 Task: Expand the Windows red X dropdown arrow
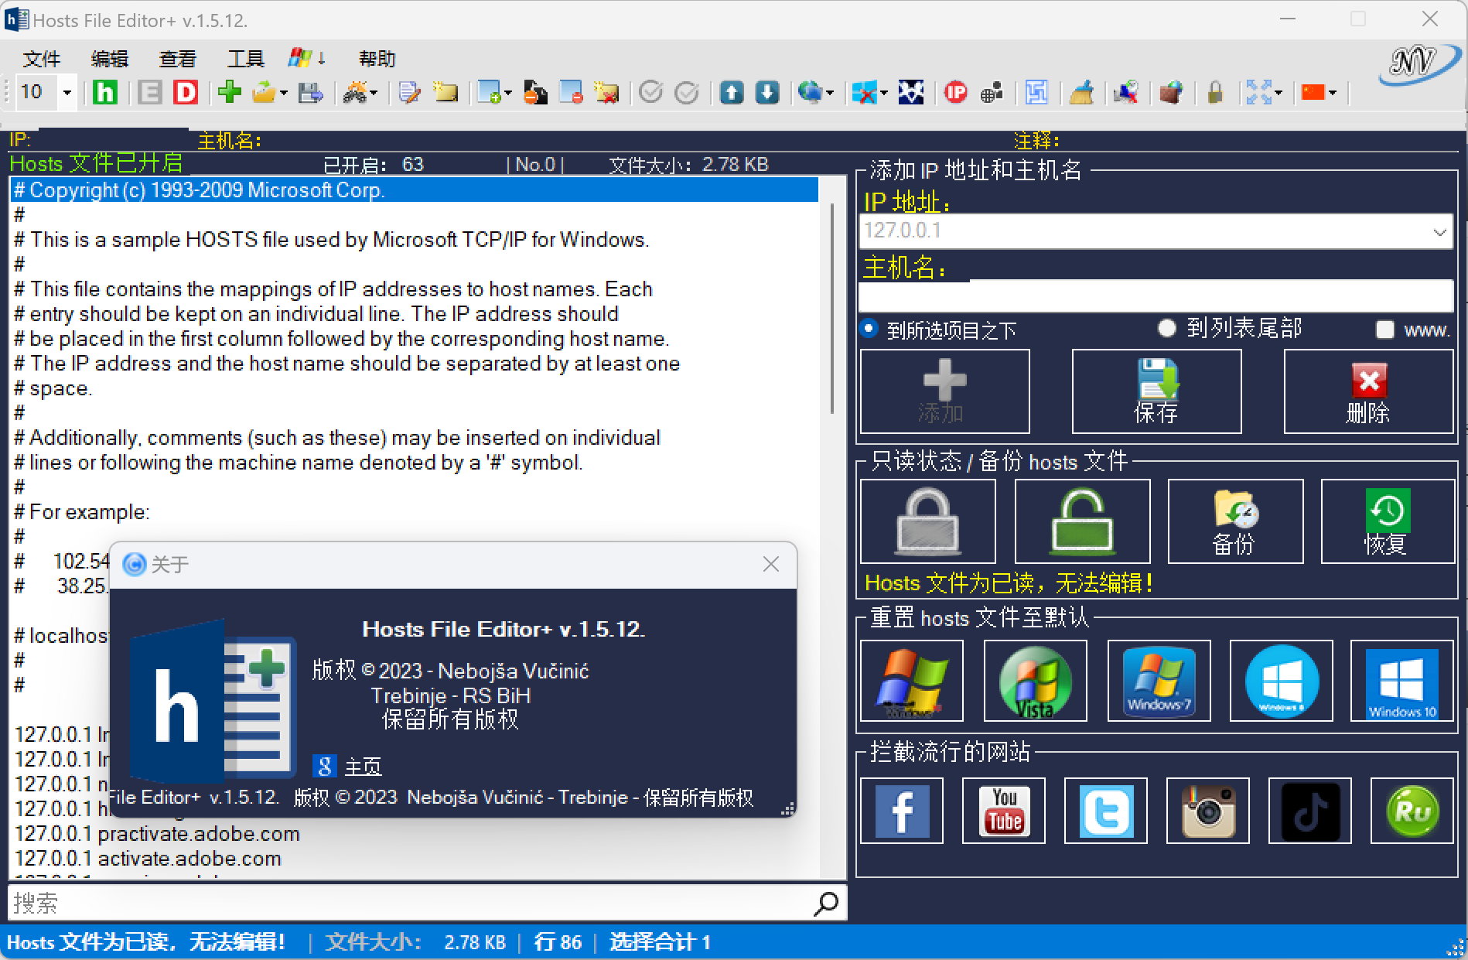(x=884, y=94)
